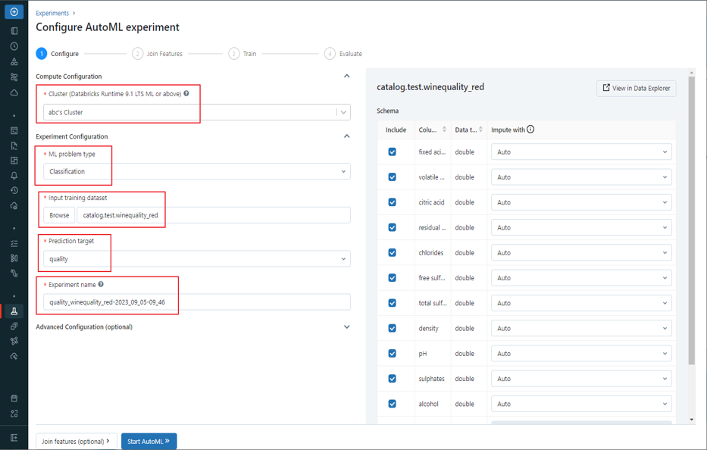This screenshot has width=707, height=450.
Task: Open the ML problem type dropdown
Action: 196,172
